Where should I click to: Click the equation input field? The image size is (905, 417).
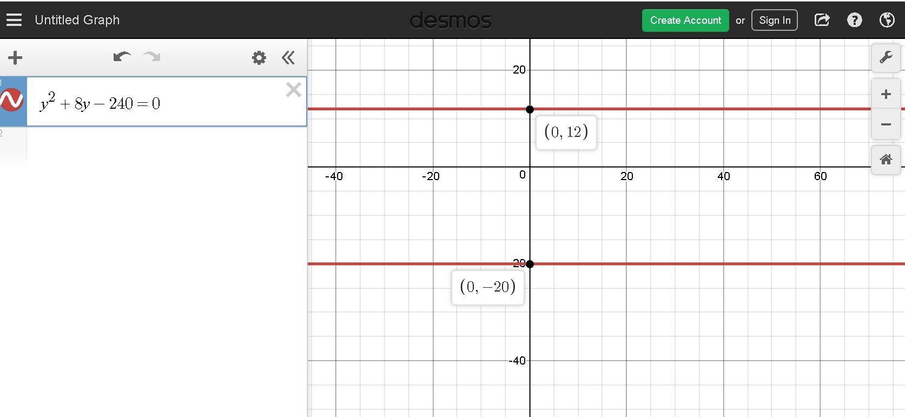point(162,104)
